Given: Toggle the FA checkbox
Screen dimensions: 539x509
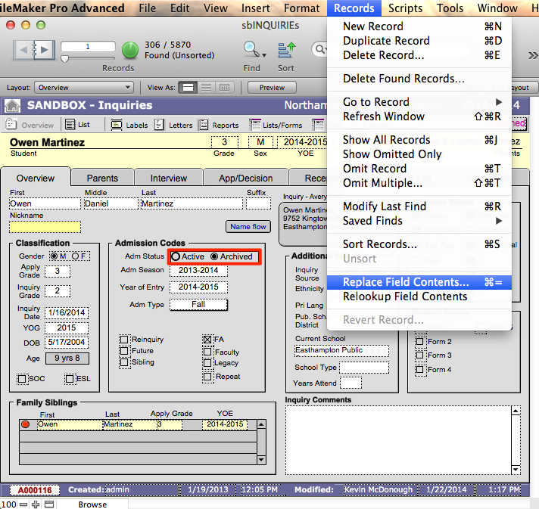Looking at the screenshot, I should (x=207, y=340).
